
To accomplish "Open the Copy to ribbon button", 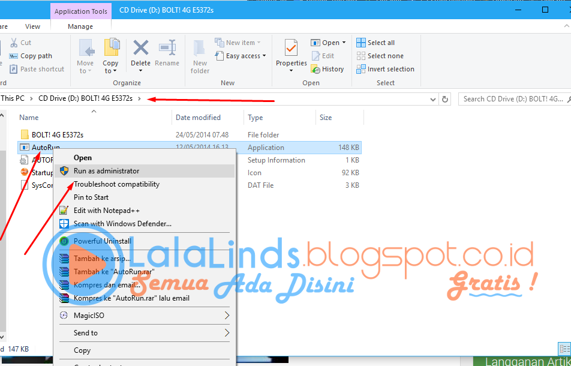I will click(110, 56).
